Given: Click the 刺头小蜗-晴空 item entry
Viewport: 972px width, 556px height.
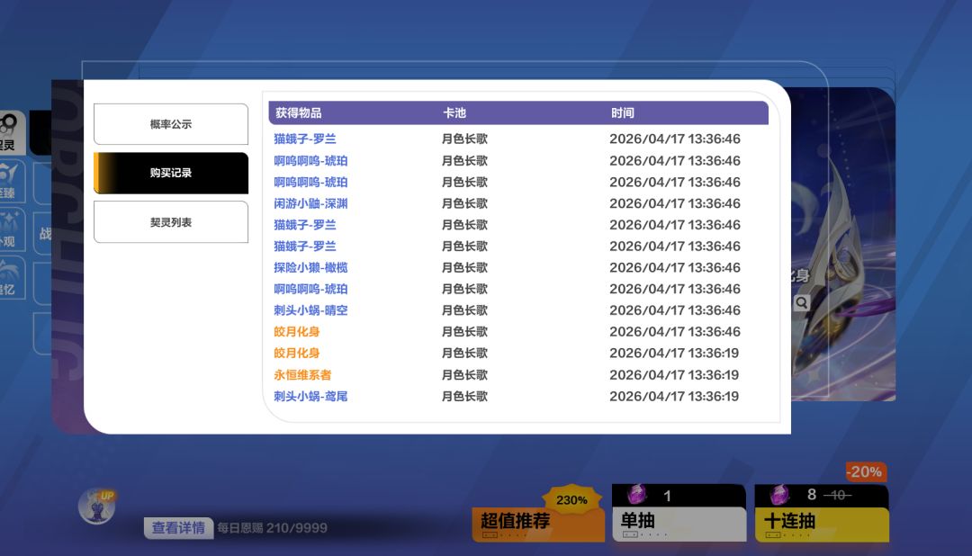Looking at the screenshot, I should tap(310, 310).
